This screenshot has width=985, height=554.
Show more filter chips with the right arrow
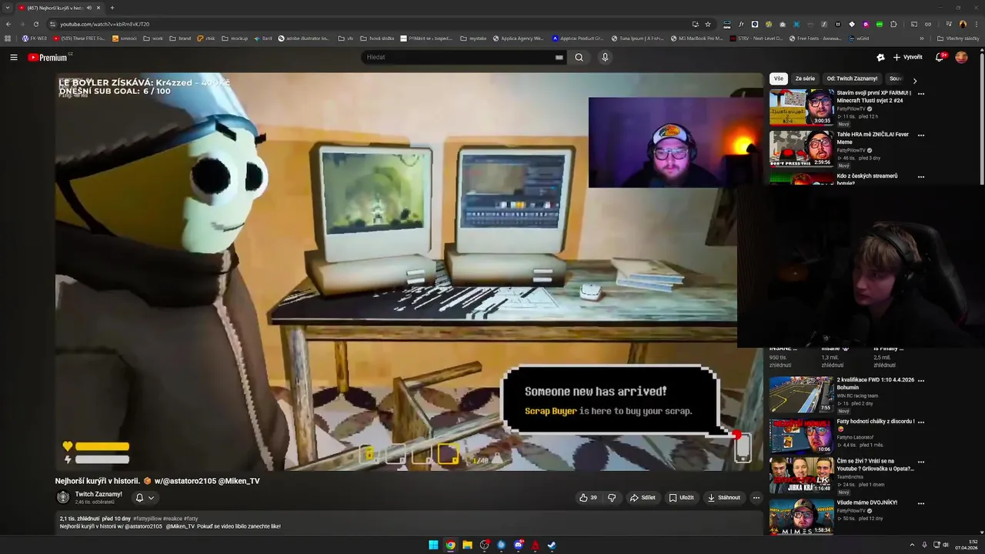[914, 80]
